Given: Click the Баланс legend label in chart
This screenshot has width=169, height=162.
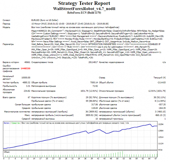Looking at the screenshot, I should tap(7, 123).
